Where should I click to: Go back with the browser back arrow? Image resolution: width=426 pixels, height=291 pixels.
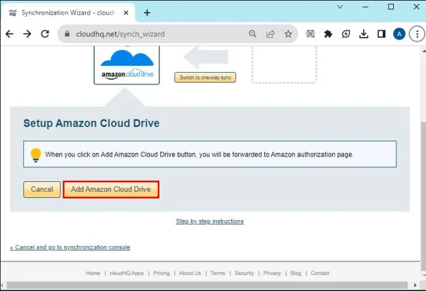[9, 34]
